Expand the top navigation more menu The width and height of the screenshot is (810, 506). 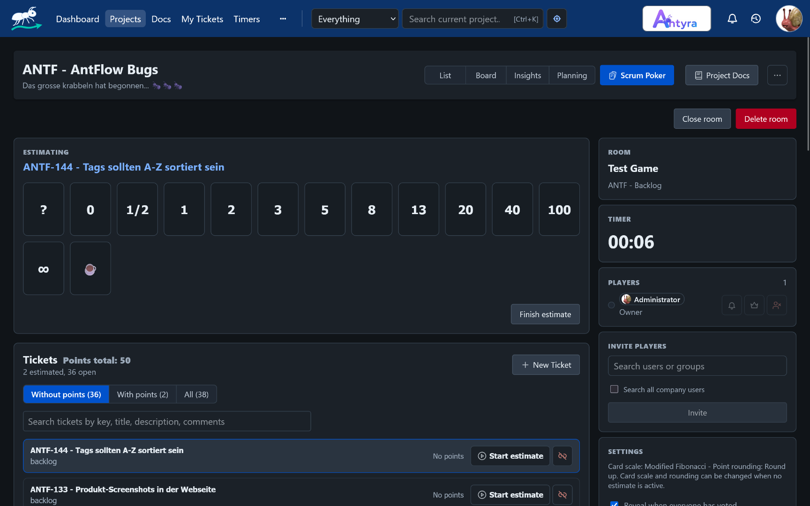point(283,19)
